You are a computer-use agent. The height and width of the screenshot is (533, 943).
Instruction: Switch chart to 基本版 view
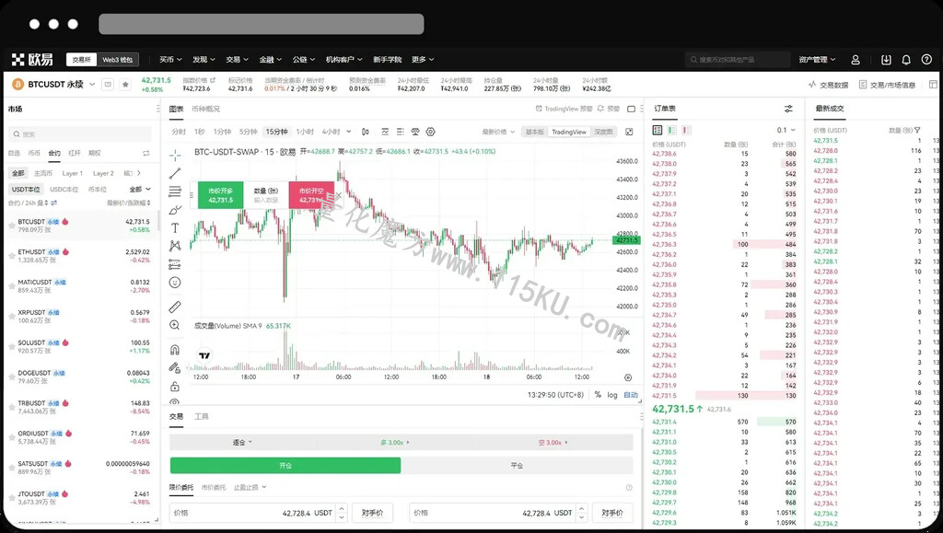click(x=535, y=132)
